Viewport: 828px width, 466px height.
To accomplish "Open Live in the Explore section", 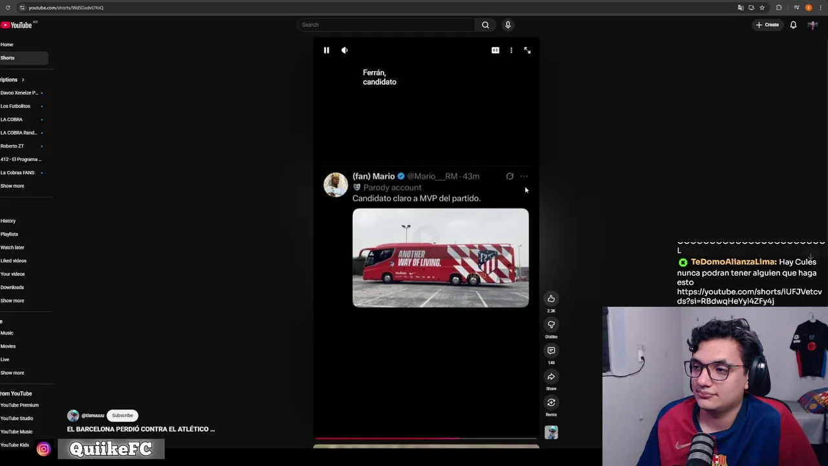I will coord(5,359).
